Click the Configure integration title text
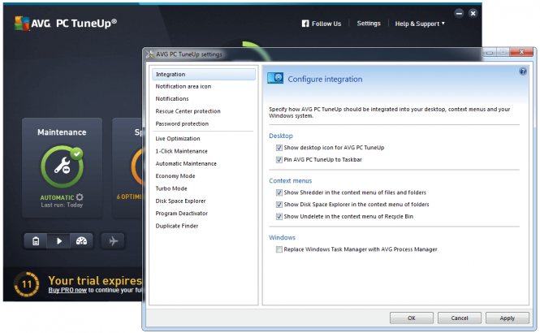Image resolution: width=540 pixels, height=333 pixels. pos(325,80)
